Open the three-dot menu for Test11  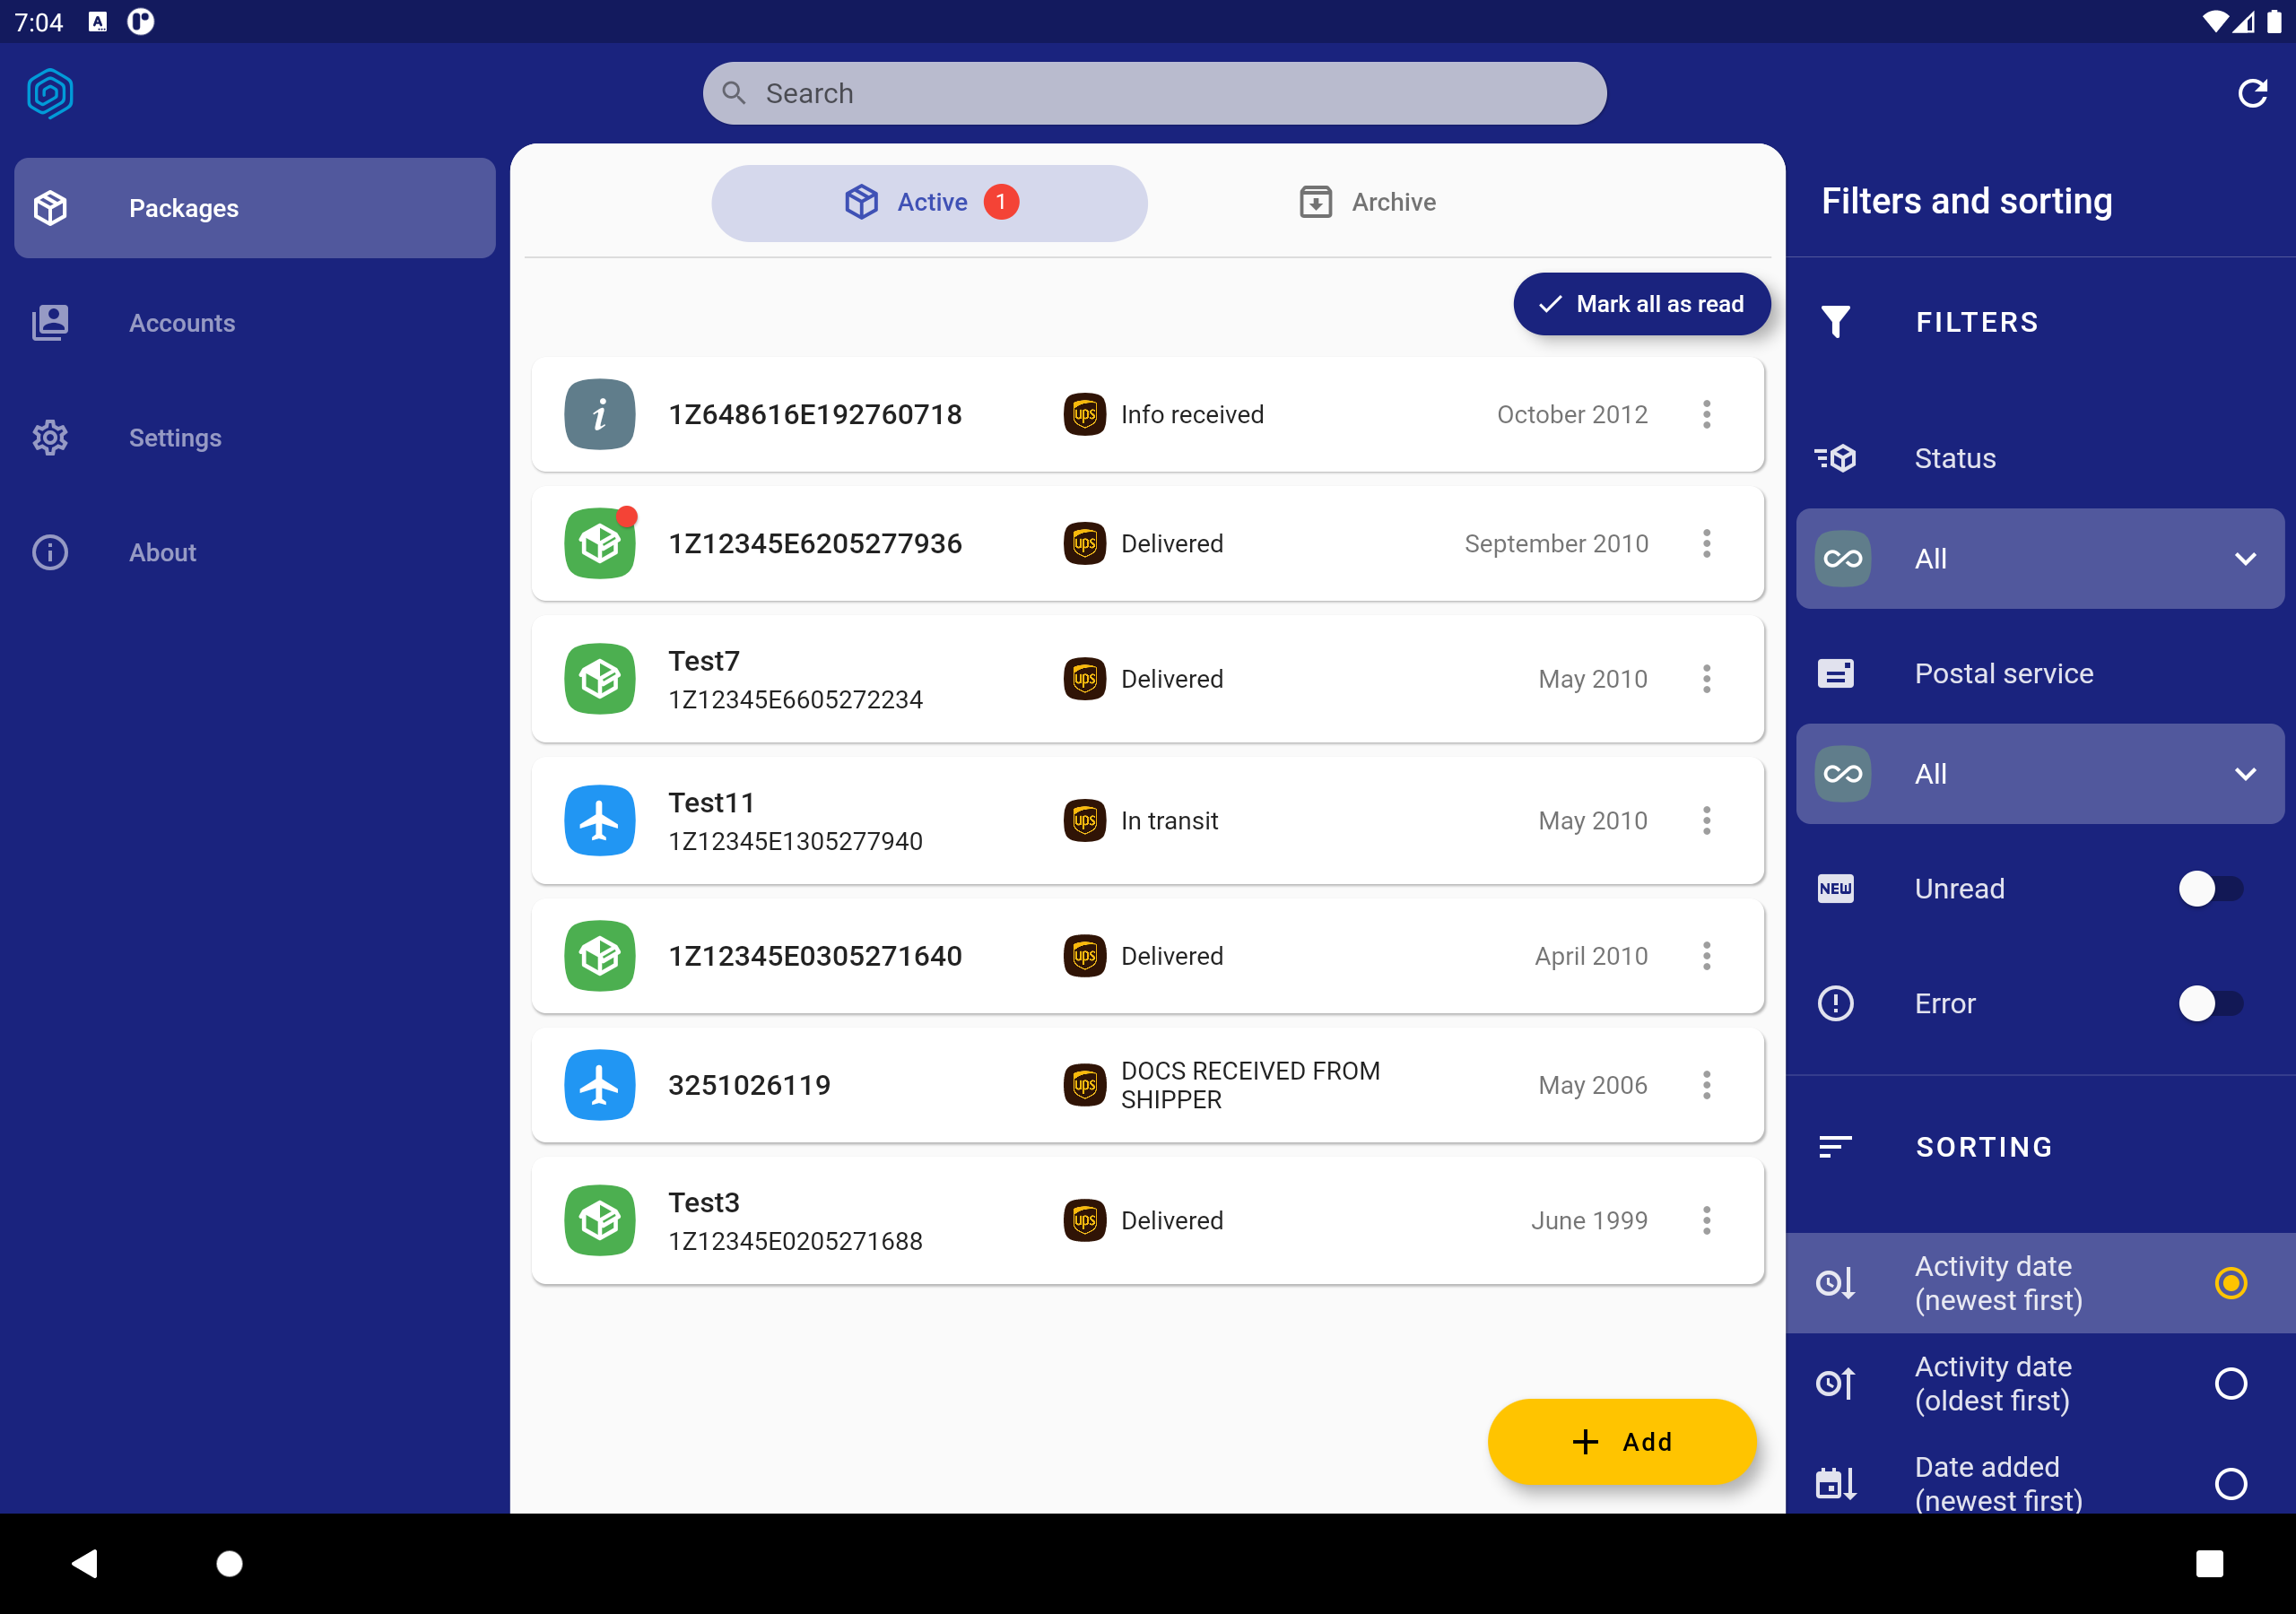tap(1706, 820)
